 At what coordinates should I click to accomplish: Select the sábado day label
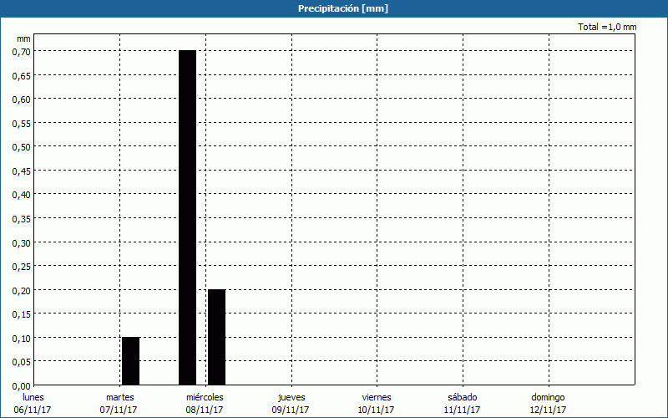tap(462, 397)
